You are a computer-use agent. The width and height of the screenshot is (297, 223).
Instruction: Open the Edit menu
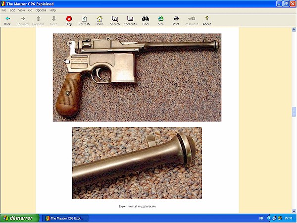tap(12, 10)
